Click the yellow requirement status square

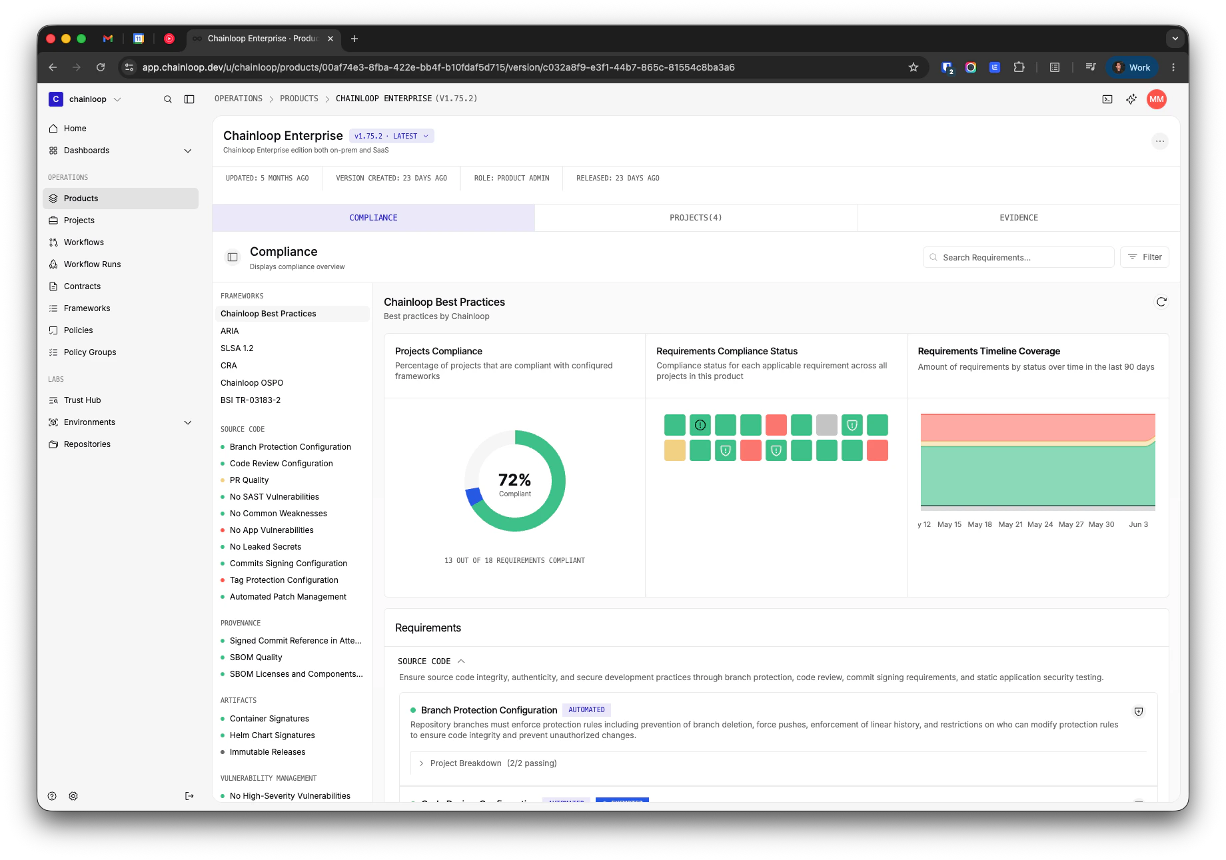(x=675, y=450)
